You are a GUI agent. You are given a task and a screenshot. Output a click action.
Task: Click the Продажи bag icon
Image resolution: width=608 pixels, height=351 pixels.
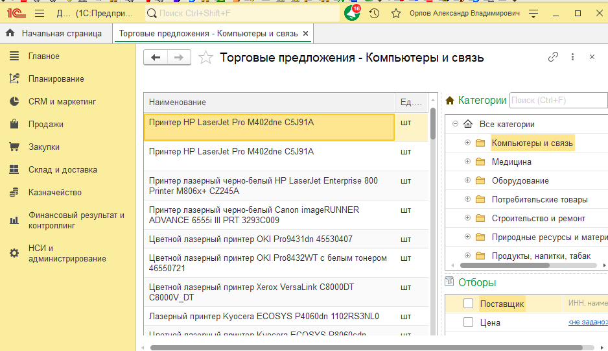pos(14,124)
